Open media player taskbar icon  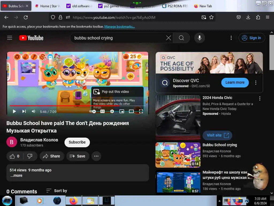[40, 201]
